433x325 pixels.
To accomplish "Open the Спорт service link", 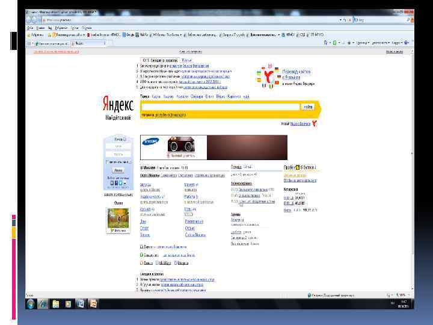I will [144, 228].
